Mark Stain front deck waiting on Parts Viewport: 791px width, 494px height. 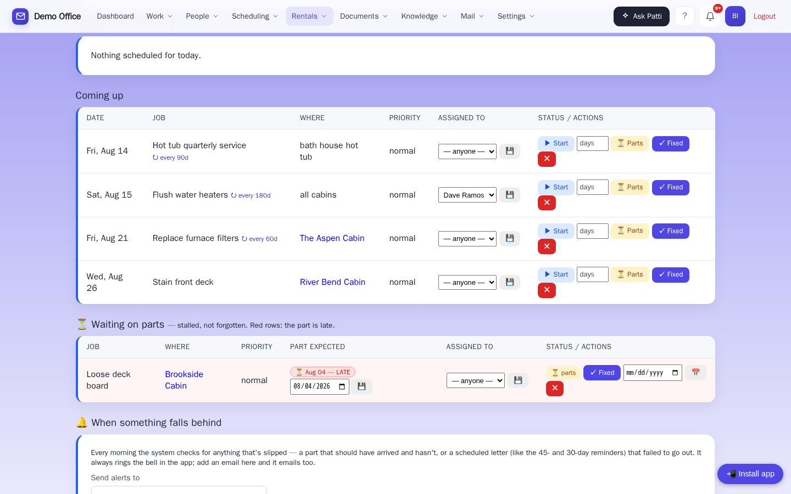click(x=630, y=274)
